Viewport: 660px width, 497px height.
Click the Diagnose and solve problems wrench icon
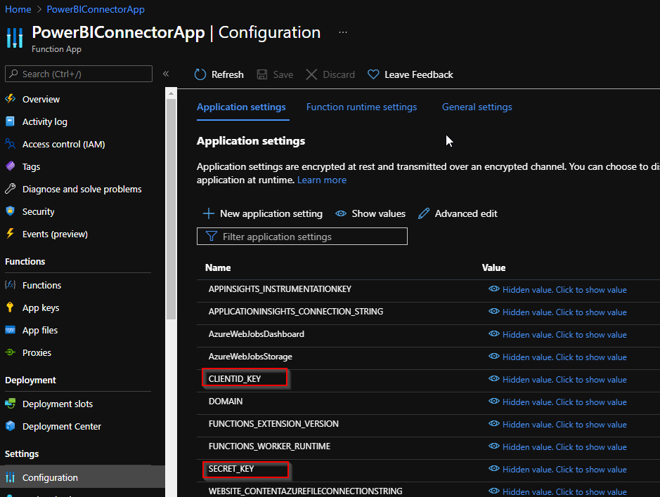click(x=10, y=189)
